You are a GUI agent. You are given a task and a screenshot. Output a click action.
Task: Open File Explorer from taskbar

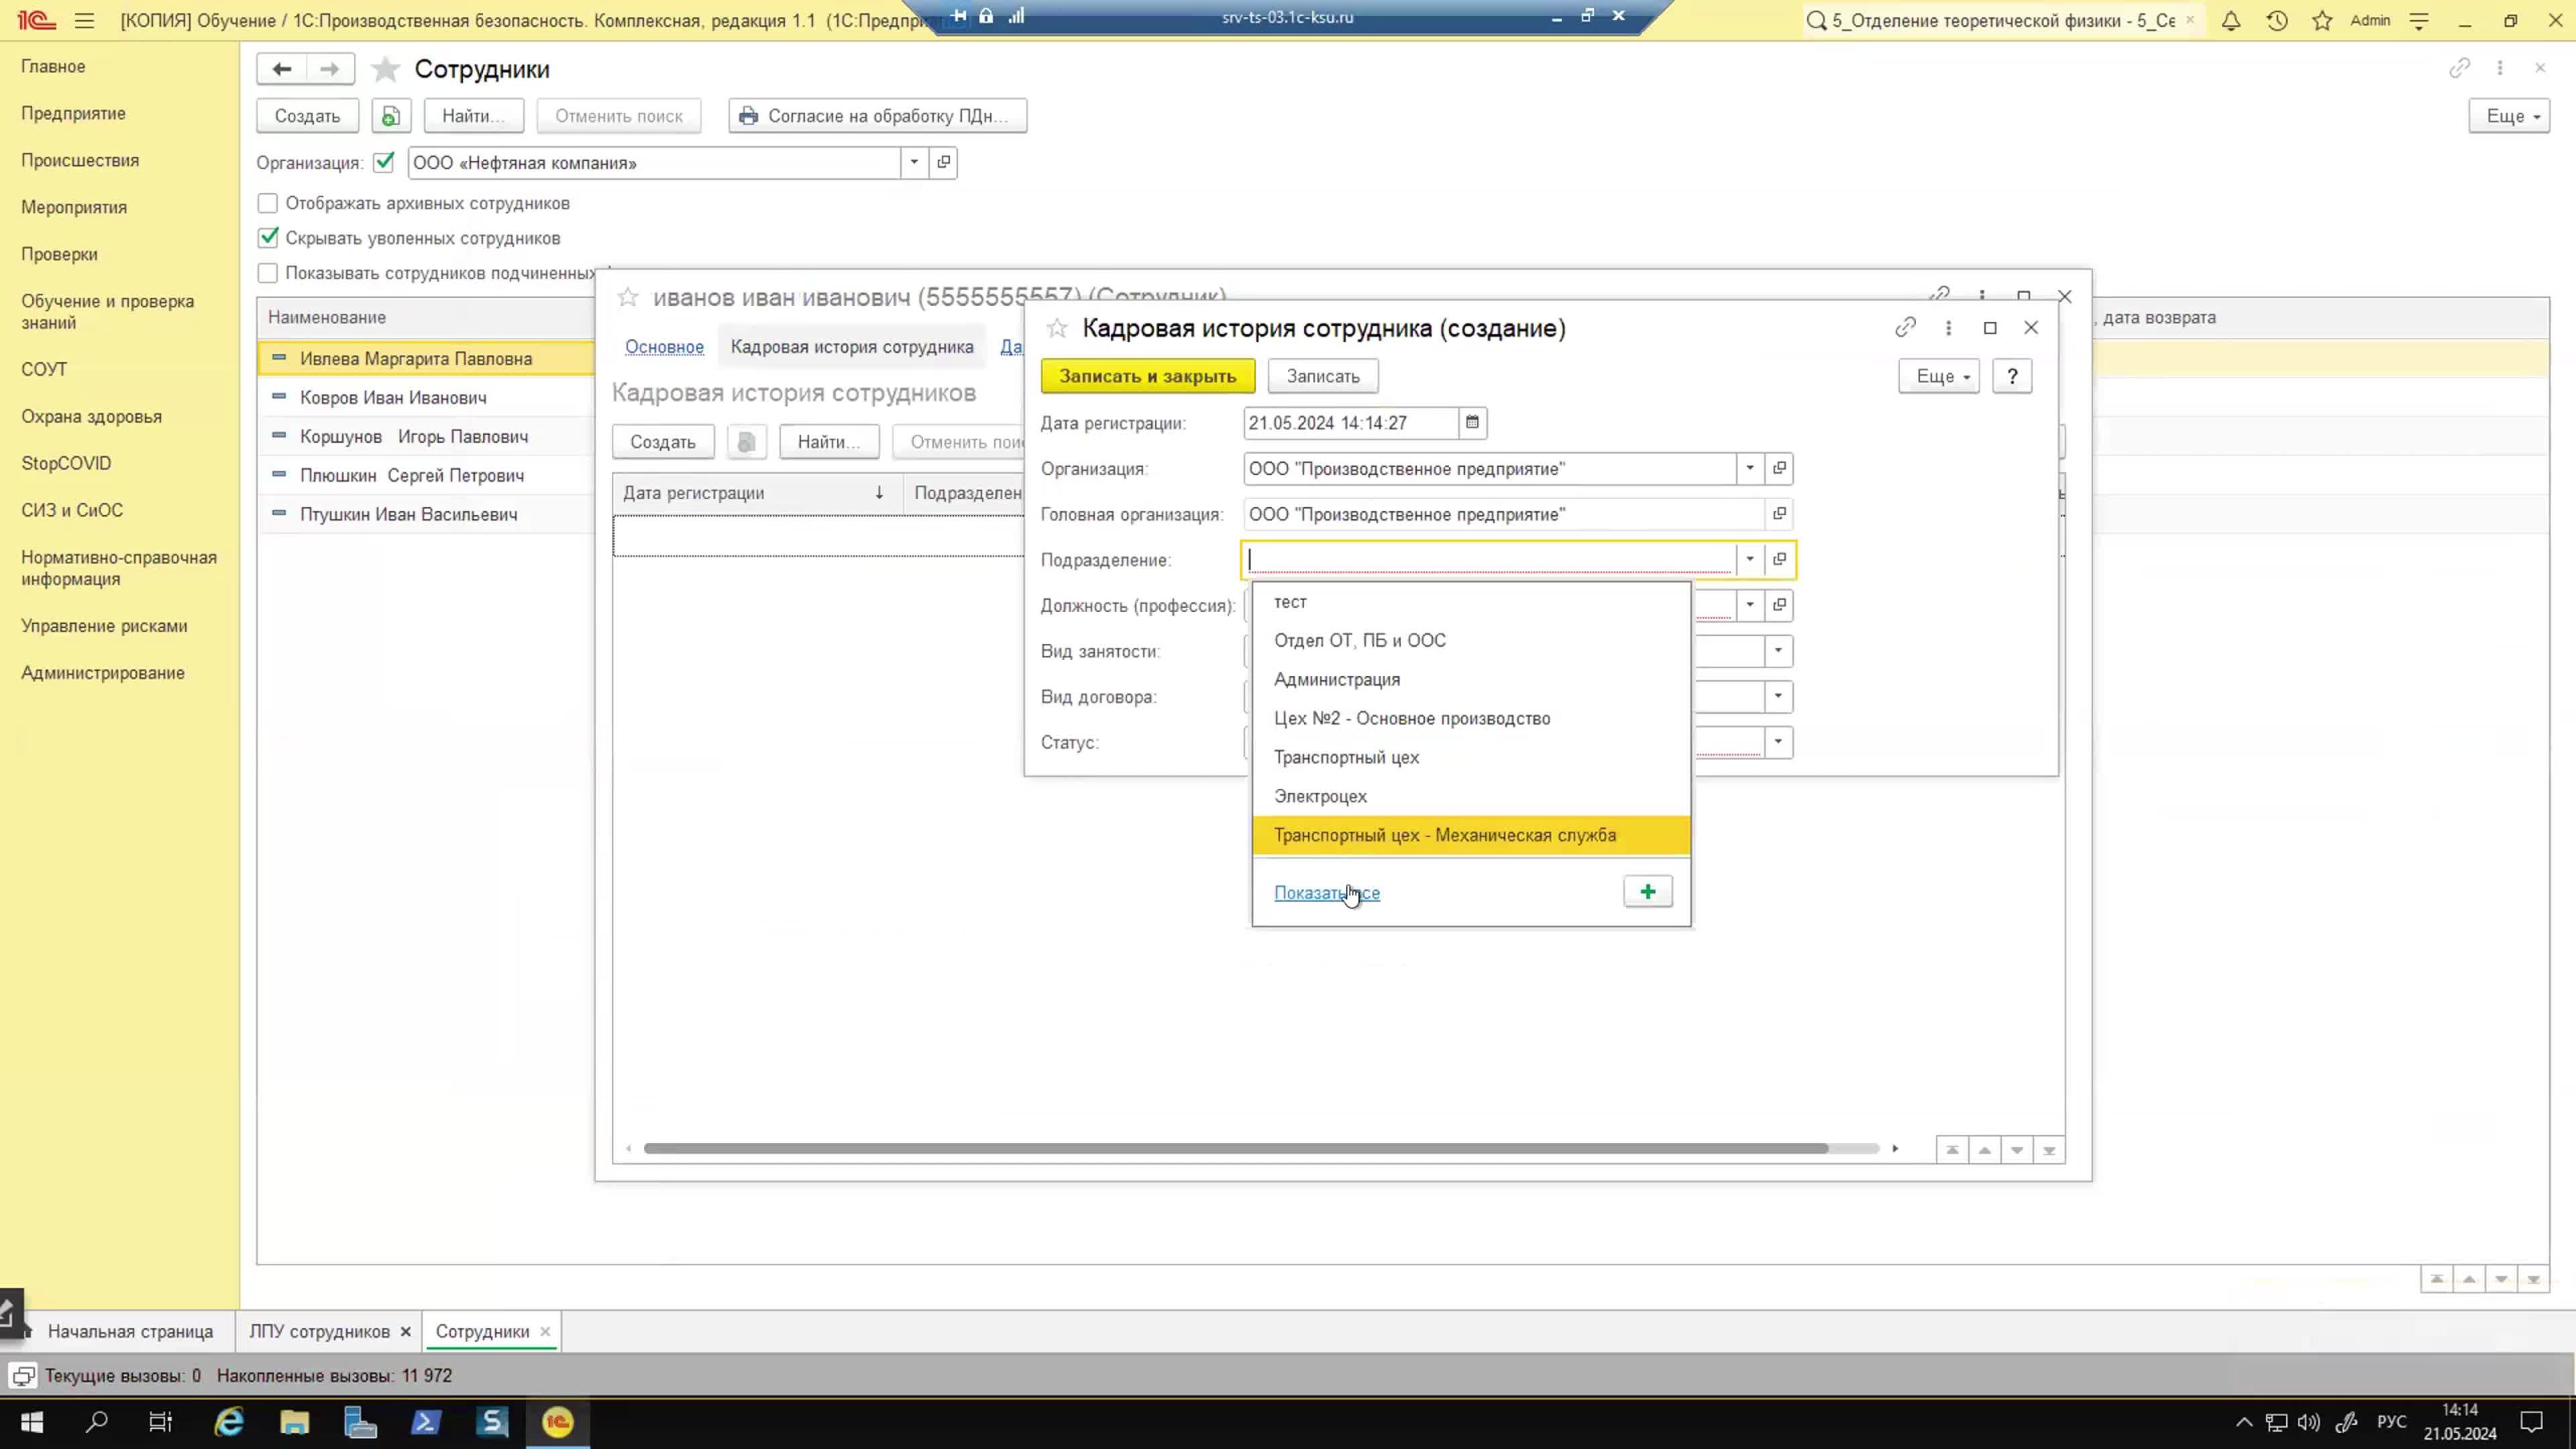(295, 1422)
